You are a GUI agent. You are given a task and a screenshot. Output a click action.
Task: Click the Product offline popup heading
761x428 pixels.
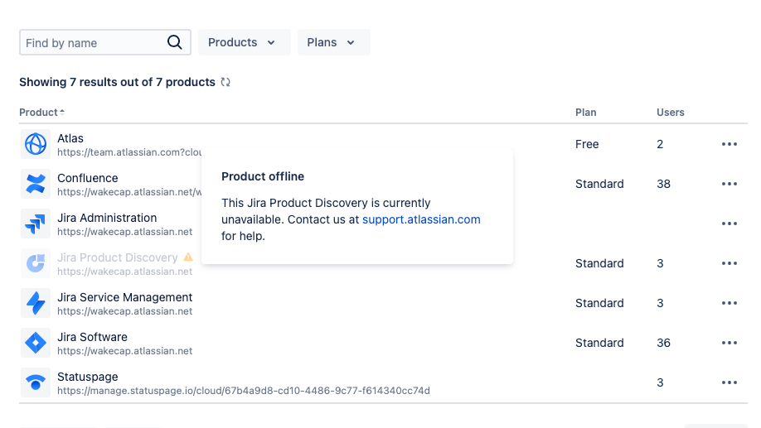point(263,176)
